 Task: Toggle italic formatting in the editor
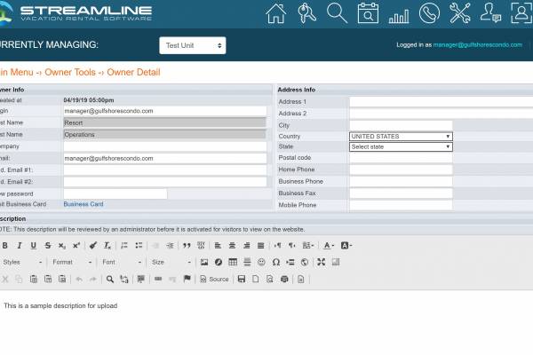20,246
